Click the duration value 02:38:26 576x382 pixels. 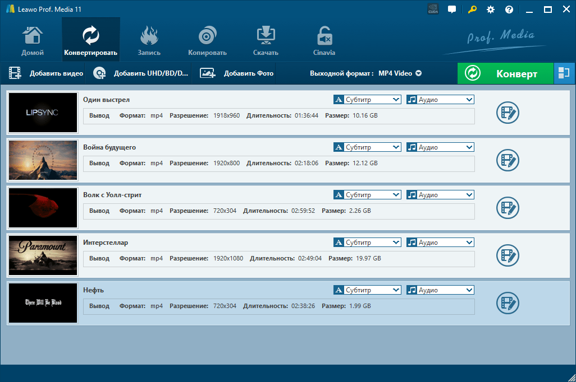click(x=303, y=306)
